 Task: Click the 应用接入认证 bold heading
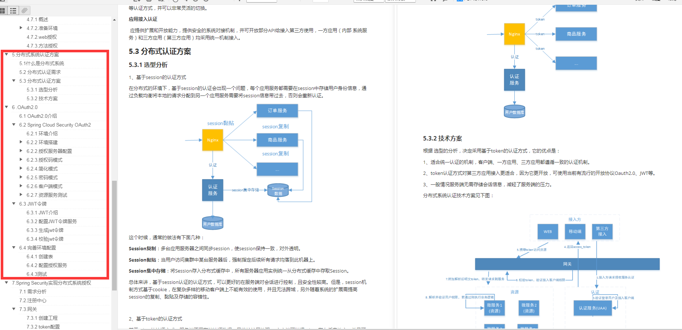tap(143, 19)
